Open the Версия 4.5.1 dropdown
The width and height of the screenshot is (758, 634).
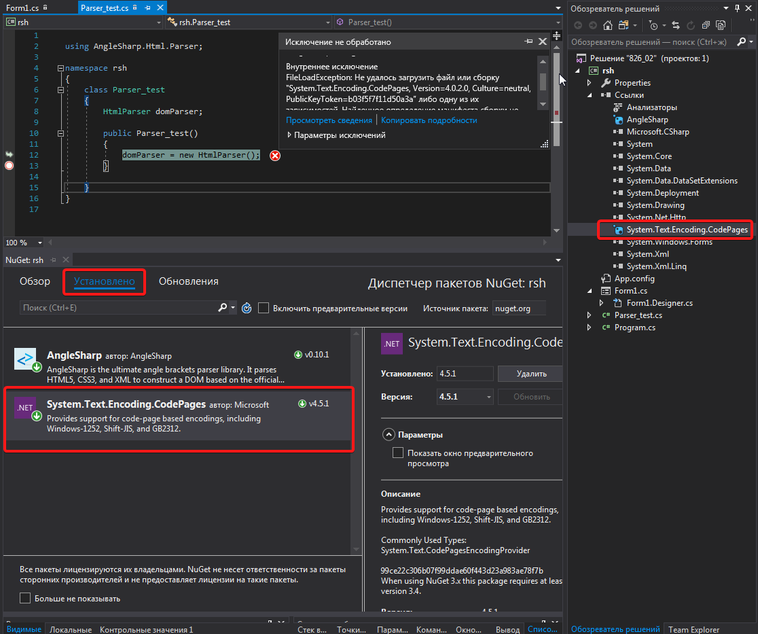[x=489, y=397]
